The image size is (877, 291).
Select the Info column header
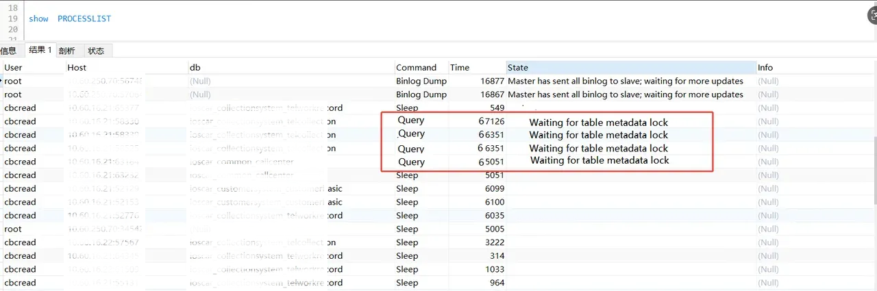pos(765,67)
